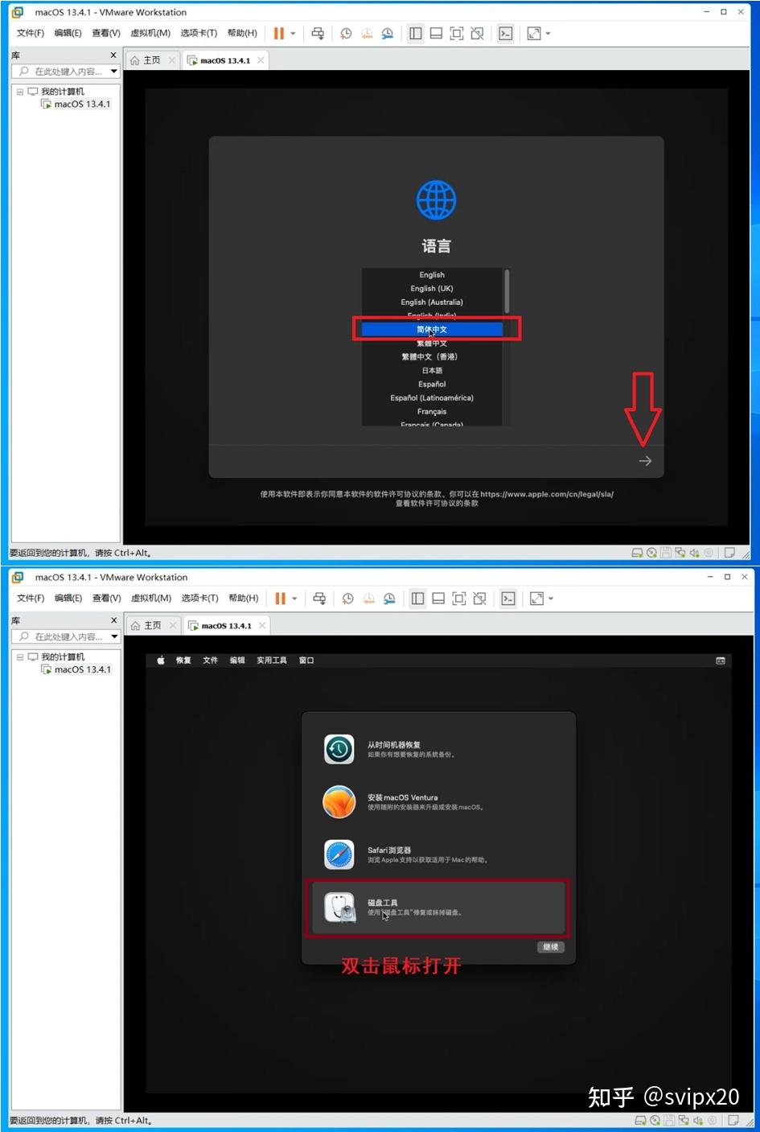Toggle library panel in the recovery-screen window
The width and height of the screenshot is (760, 1132).
click(417, 599)
